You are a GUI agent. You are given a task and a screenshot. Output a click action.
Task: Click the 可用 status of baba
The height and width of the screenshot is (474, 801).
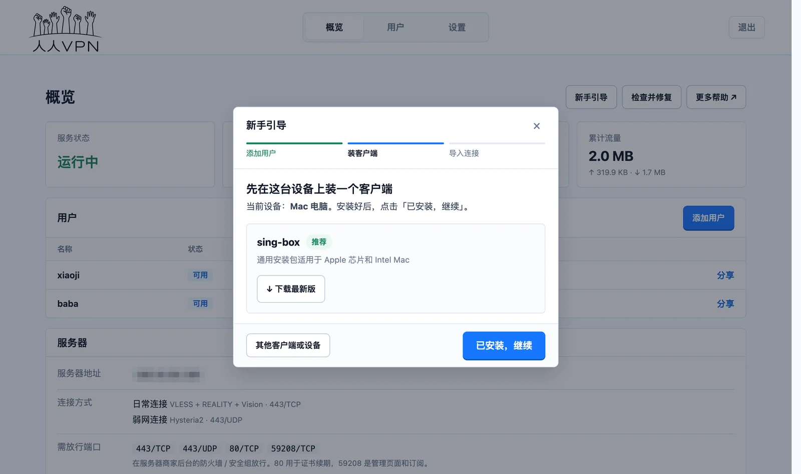point(200,304)
